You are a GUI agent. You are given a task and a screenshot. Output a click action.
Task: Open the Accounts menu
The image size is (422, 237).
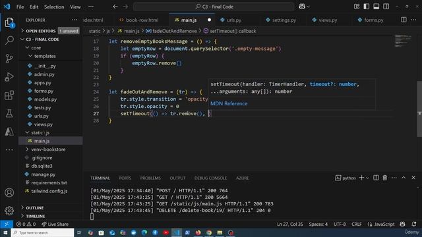click(9, 192)
